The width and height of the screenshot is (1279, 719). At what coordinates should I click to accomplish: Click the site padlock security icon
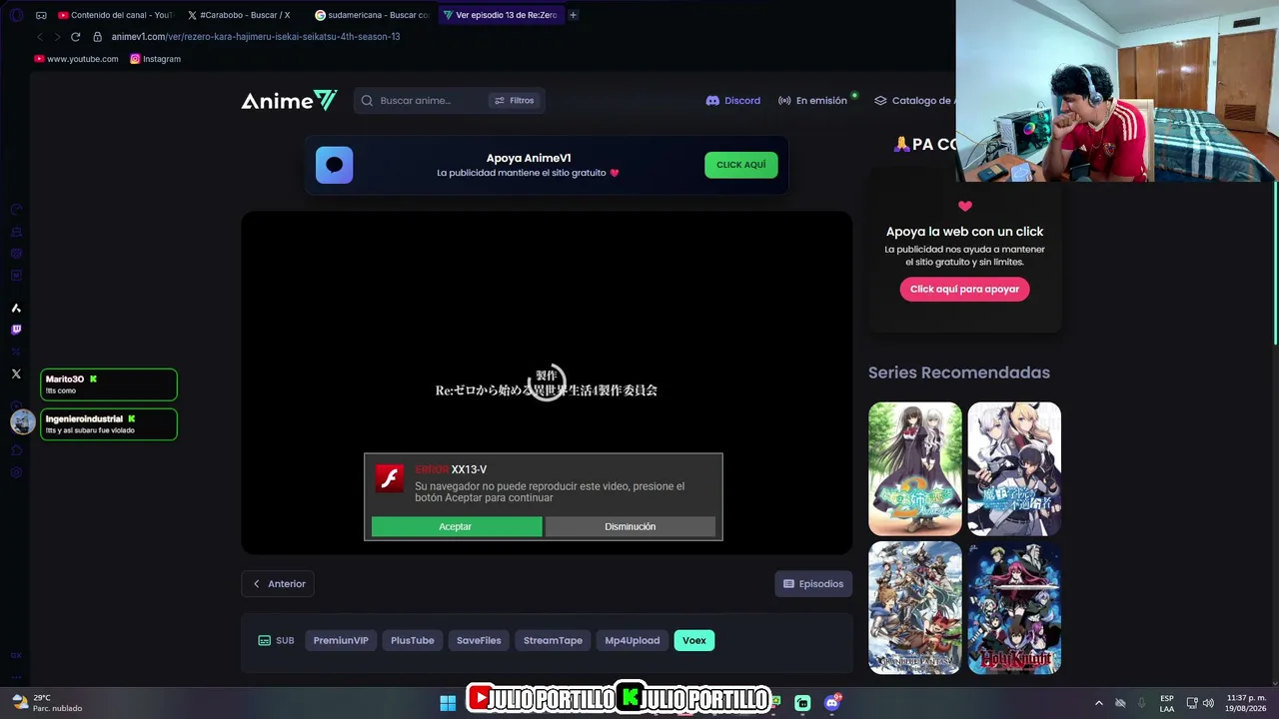(x=98, y=37)
